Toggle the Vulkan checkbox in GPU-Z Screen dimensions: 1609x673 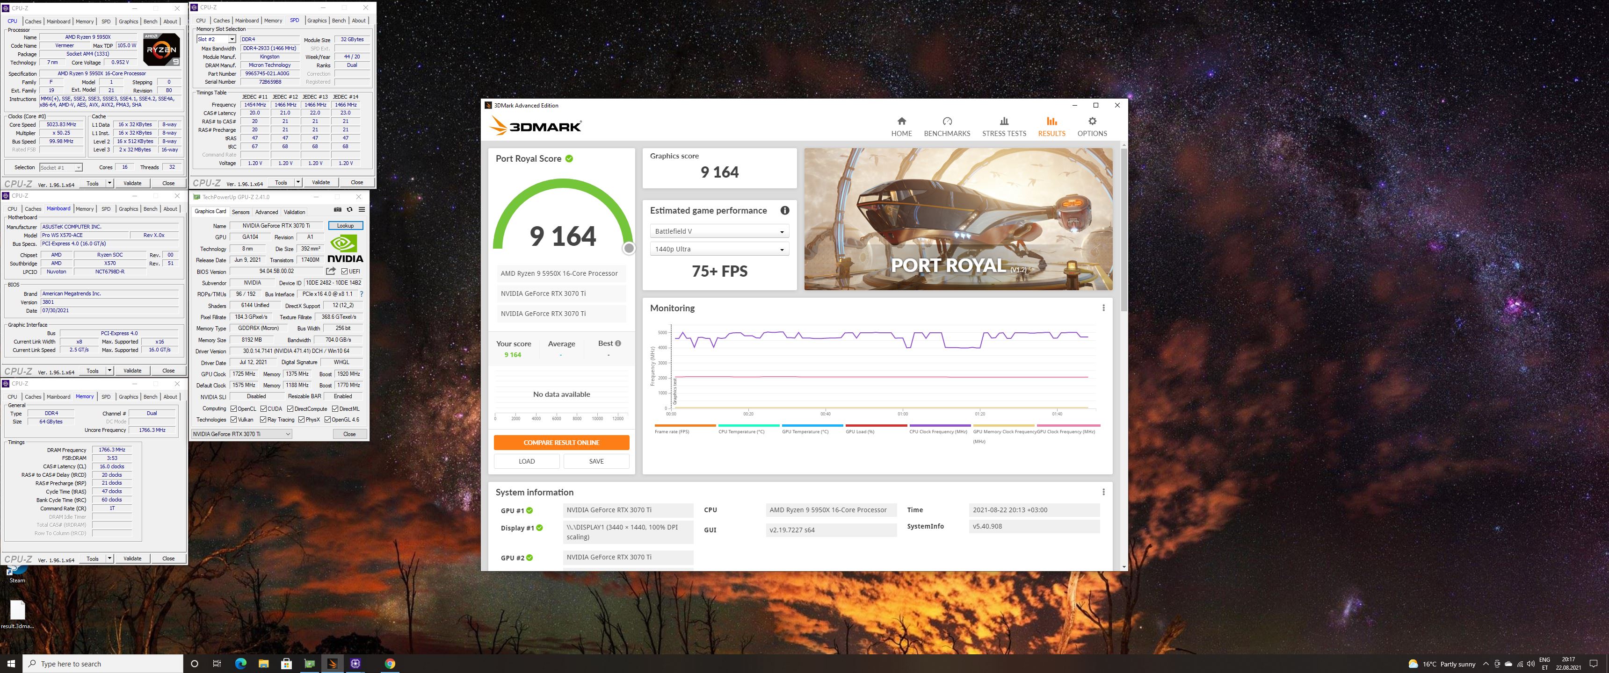coord(233,420)
